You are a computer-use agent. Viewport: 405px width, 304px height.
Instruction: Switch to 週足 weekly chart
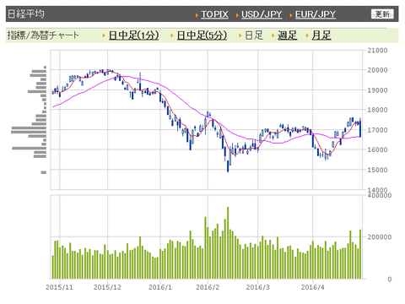point(287,35)
